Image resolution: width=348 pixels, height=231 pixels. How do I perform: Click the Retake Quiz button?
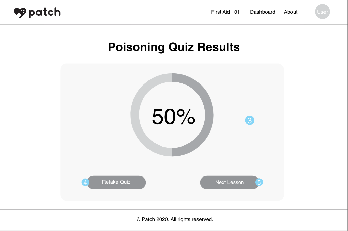click(x=116, y=182)
